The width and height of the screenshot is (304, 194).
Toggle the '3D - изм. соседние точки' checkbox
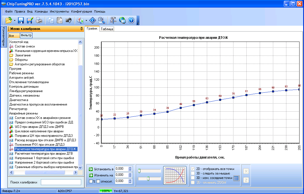click(193, 178)
